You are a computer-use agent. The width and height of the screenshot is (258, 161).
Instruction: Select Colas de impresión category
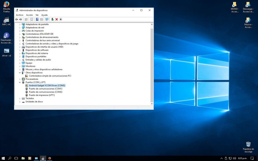[x=35, y=31]
